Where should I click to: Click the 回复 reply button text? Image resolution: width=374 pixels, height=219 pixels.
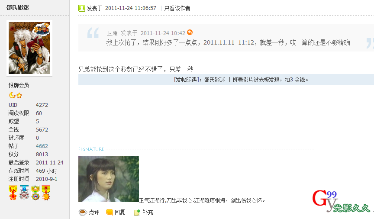point(120,212)
